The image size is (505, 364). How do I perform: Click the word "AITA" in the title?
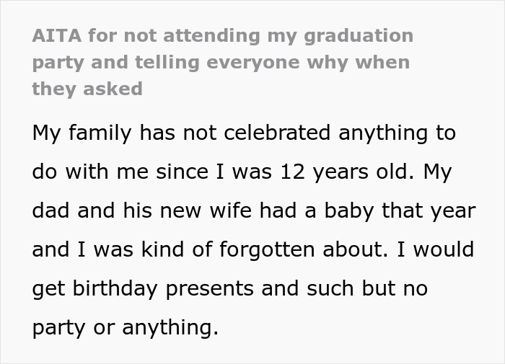coord(53,36)
